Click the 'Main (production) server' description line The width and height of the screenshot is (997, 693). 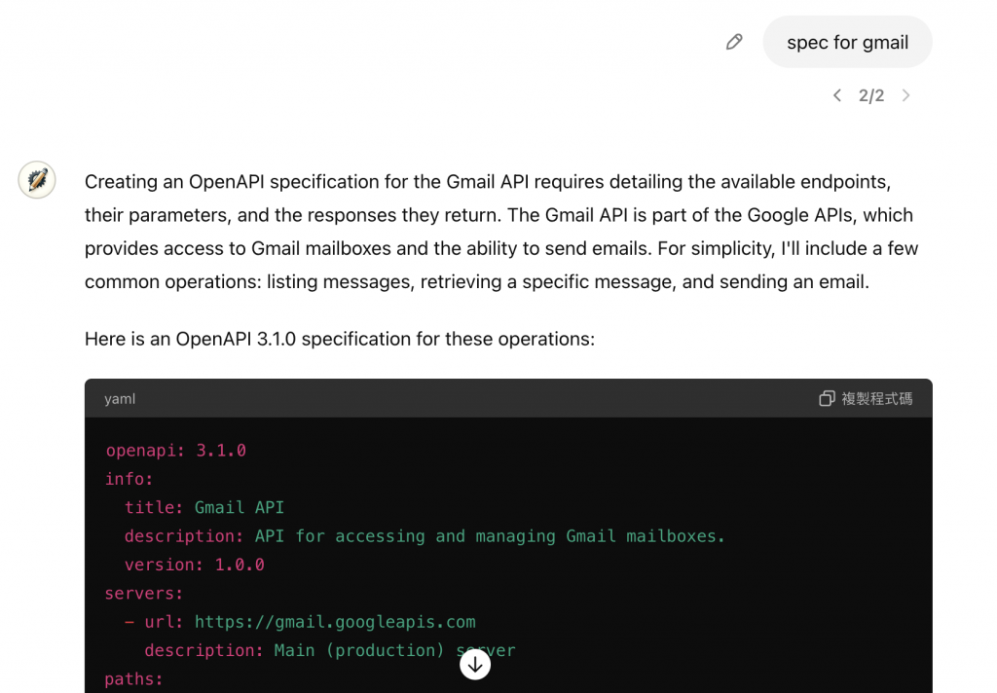pos(330,650)
